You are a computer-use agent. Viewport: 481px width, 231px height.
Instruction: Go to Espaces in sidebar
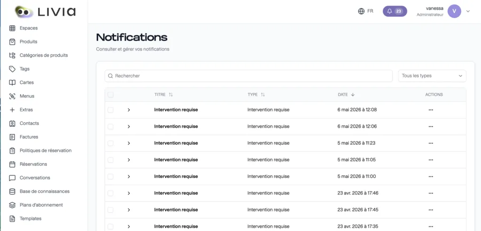[x=29, y=28]
